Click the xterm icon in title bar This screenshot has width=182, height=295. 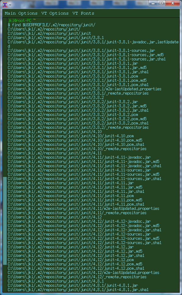tap(5, 5)
